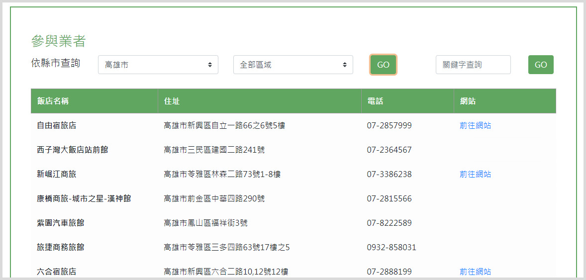Click address 高雄市鳳山區福祥街3號

click(205, 223)
